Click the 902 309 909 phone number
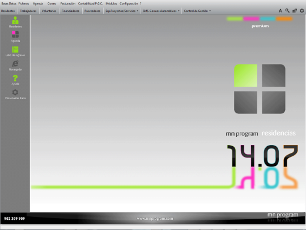This screenshot has width=306, height=230. click(14, 219)
